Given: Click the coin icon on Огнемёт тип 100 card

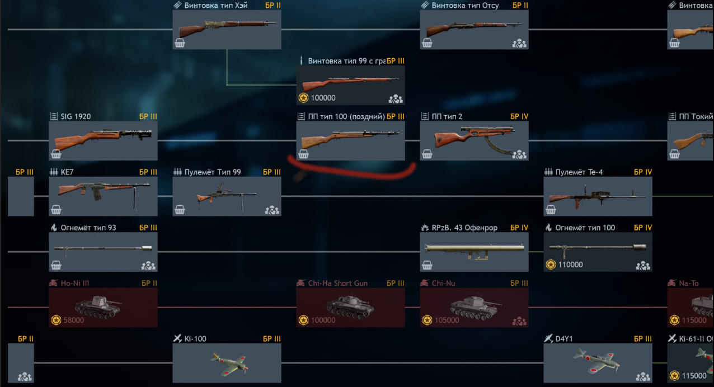Looking at the screenshot, I should tap(551, 265).
